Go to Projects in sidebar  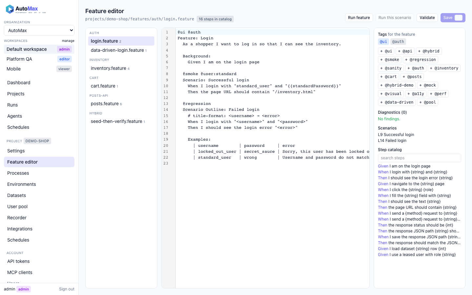pyautogui.click(x=39, y=94)
